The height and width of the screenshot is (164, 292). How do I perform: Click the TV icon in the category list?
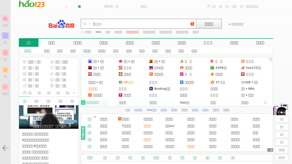[24, 62]
